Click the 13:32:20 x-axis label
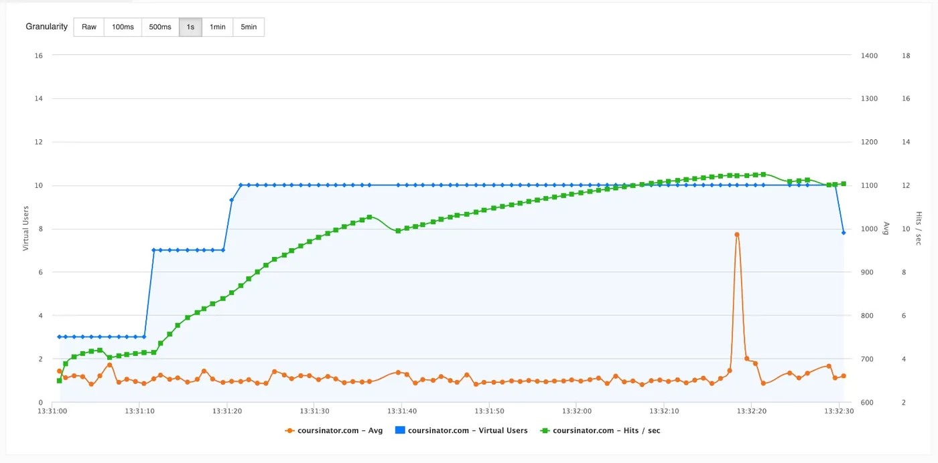938x463 pixels. (751, 411)
